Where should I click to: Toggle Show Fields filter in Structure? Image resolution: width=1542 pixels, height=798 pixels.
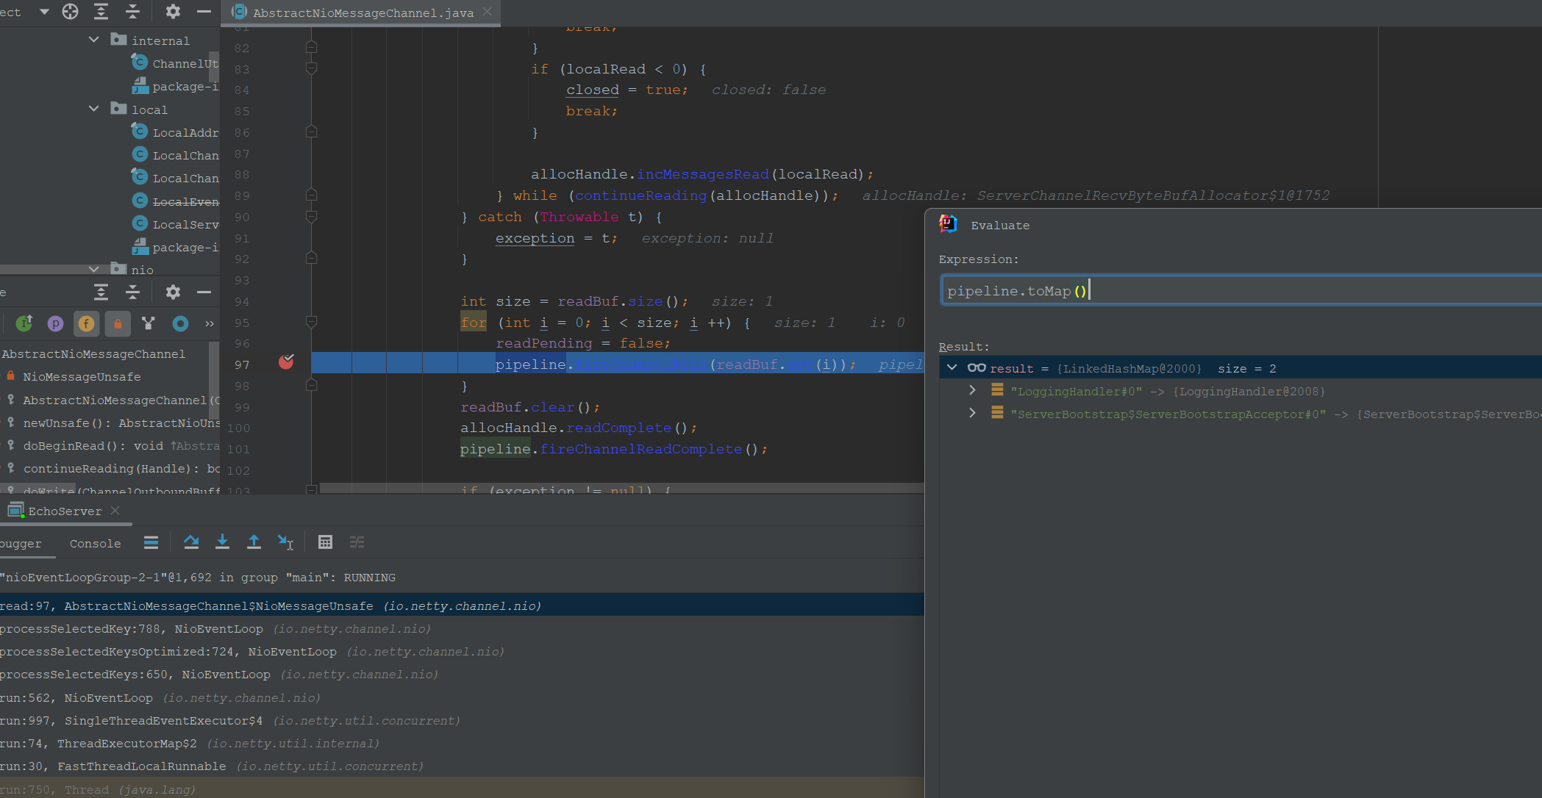[86, 323]
